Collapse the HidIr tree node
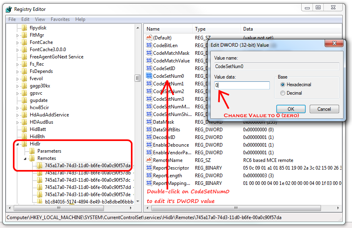This screenshot has width=352, height=228. click(x=17, y=144)
